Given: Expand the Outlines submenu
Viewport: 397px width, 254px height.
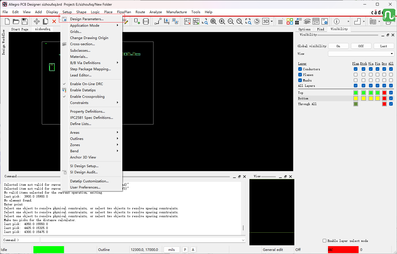Looking at the screenshot, I should 91,139.
